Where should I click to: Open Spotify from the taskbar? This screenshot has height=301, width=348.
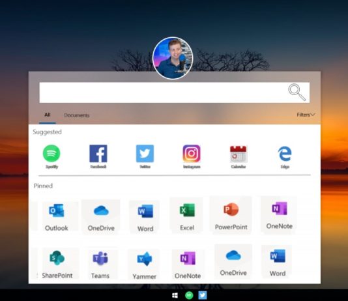coord(189,295)
